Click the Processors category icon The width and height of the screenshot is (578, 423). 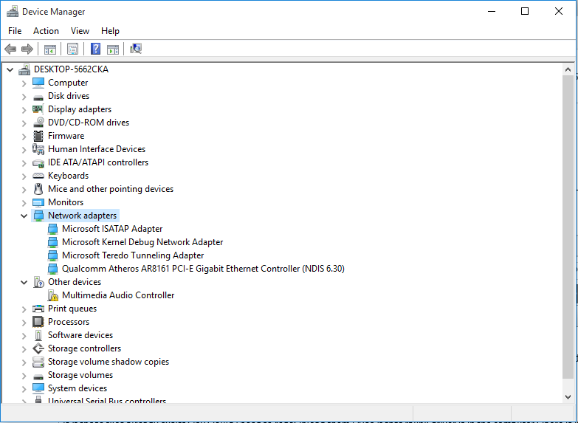[x=38, y=322]
